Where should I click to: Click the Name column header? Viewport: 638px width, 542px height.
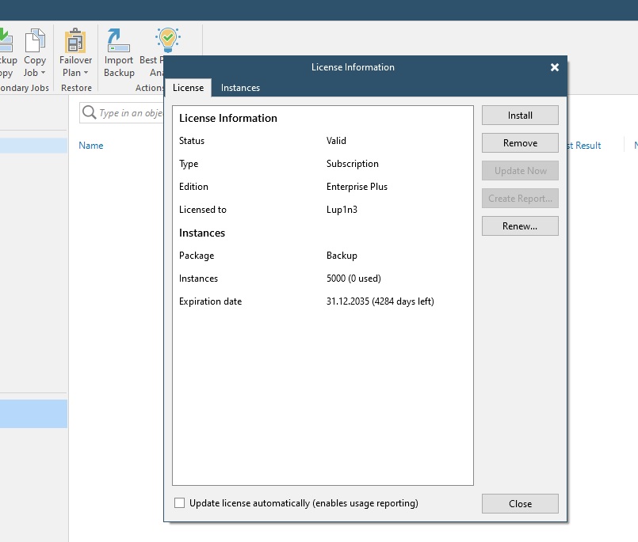pyautogui.click(x=90, y=146)
